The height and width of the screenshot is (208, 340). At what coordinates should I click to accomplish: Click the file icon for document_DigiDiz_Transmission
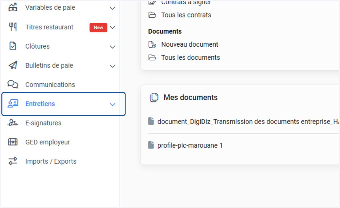click(151, 122)
